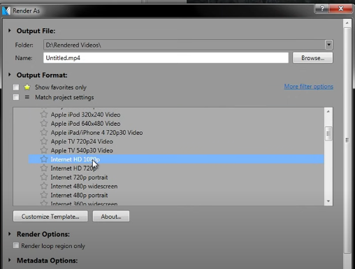Viewport: 355px width, 269px height.
Task: Click the Vegas app icon in title bar
Action: [x=6, y=10]
